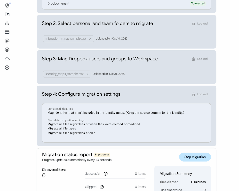Open the Security shield icon in the sidebar
The width and height of the screenshot is (239, 191).
pyautogui.click(x=7, y=5)
